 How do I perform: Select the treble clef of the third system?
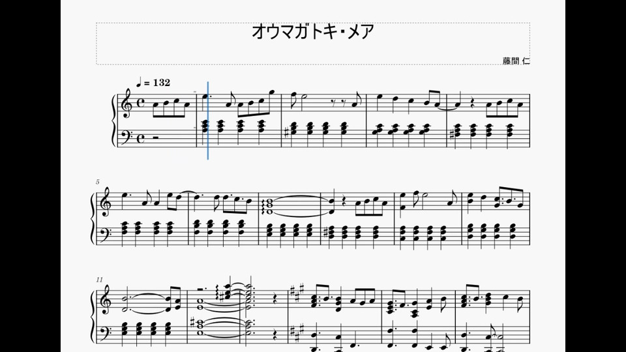104,299
